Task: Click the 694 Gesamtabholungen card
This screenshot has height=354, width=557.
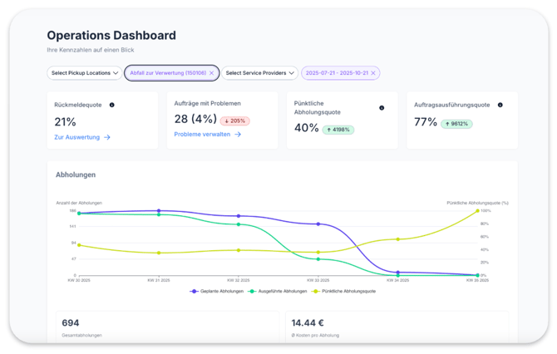Action: [167, 327]
